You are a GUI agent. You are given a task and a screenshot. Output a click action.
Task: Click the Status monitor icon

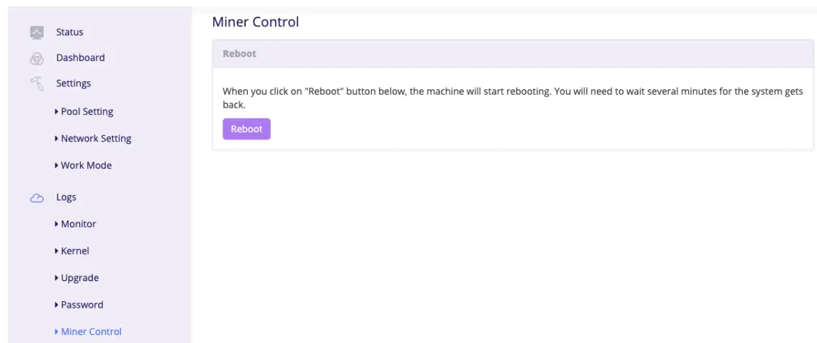coord(37,32)
